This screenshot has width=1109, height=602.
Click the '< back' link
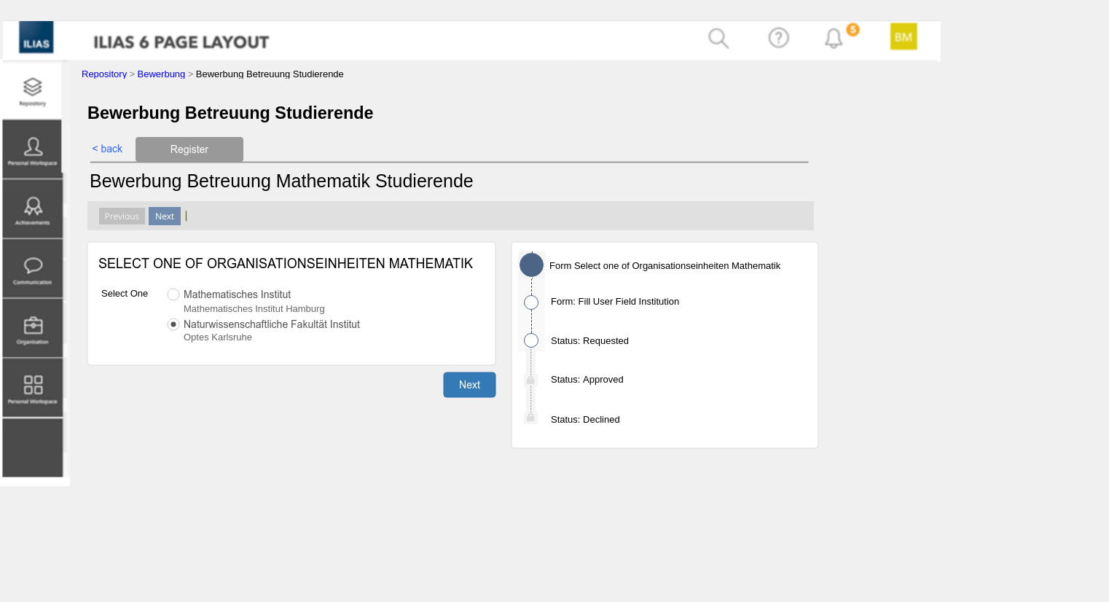tap(107, 149)
